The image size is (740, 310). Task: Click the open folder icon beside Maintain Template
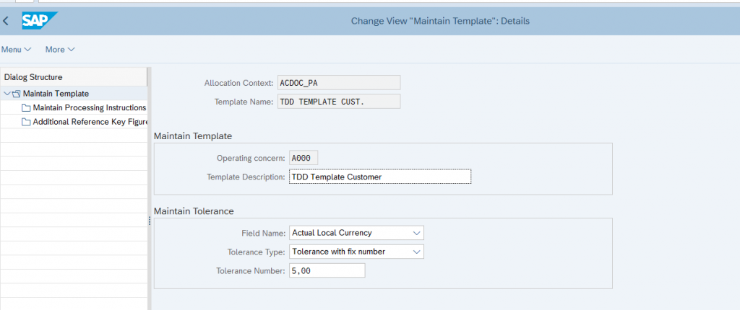[17, 94]
